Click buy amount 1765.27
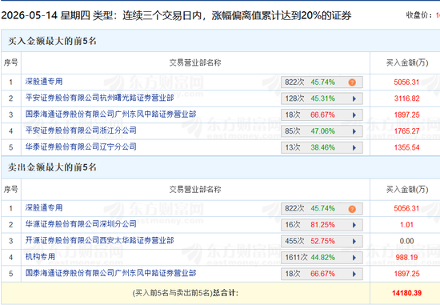The height and width of the screenshot is (305, 440). tap(407, 131)
